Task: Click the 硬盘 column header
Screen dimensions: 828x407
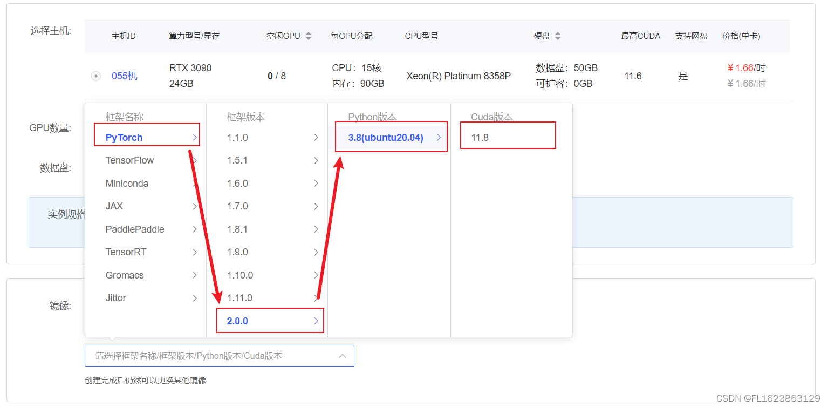Action: coord(542,36)
